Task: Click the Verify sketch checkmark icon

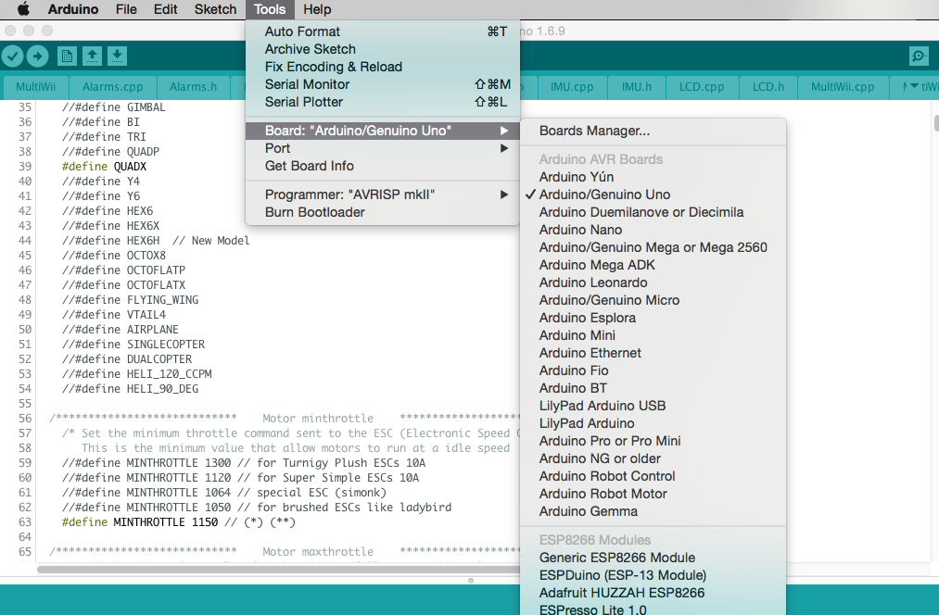Action: click(12, 56)
